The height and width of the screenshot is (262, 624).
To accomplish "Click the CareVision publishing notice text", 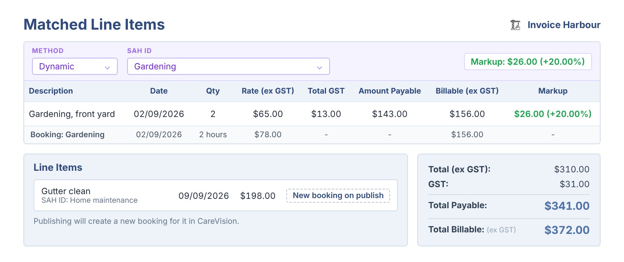I will pos(136,221).
